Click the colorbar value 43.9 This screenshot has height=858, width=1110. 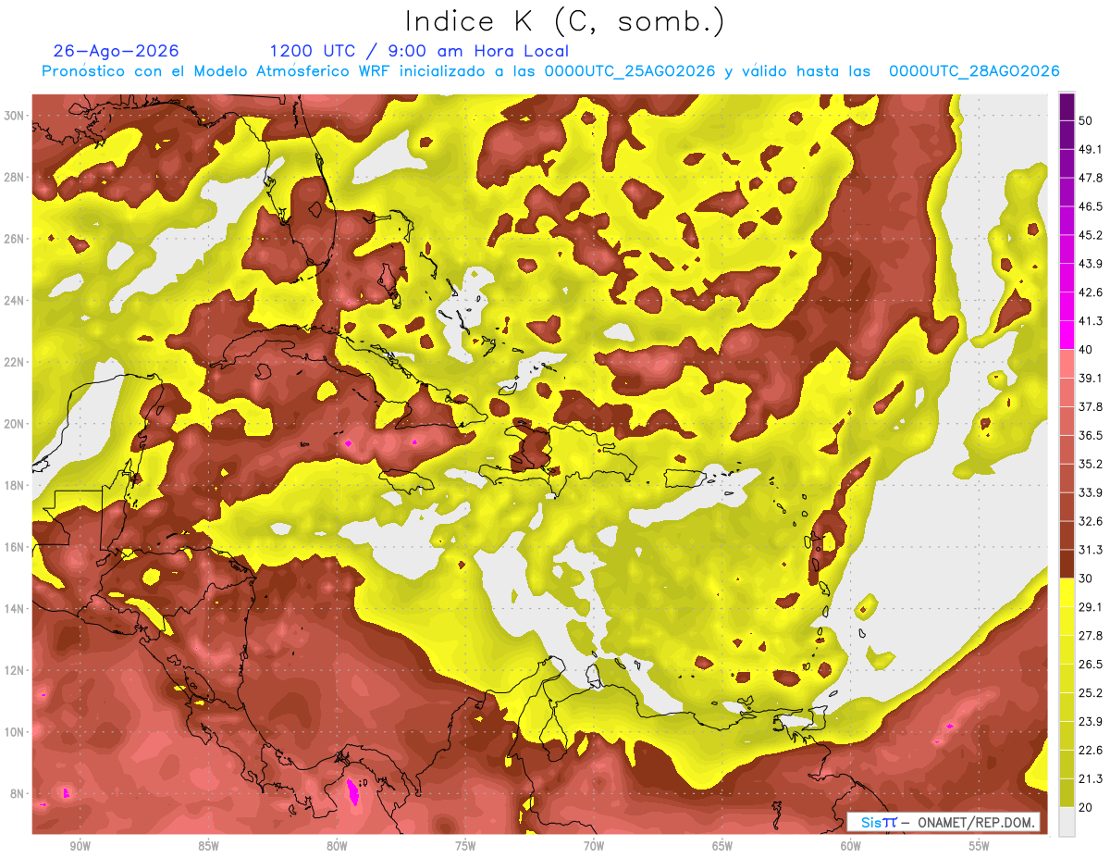(1090, 264)
